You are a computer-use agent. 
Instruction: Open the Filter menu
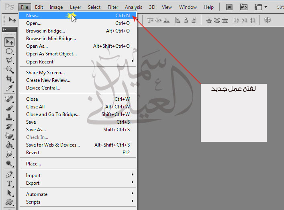coord(113,7)
